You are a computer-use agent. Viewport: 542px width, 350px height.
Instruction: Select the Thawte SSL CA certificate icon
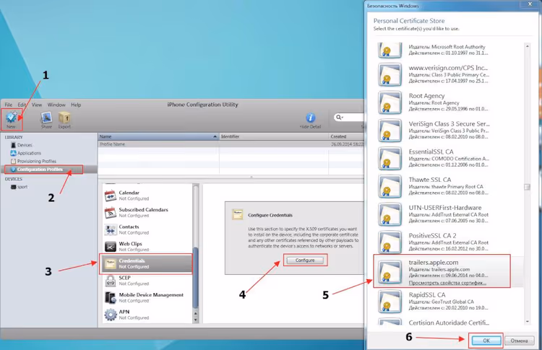point(390,186)
